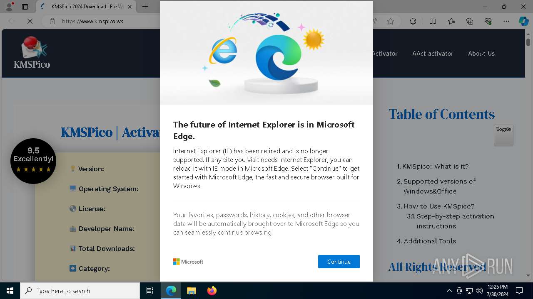Go to 'KMSpico: What is it?' section
This screenshot has width=533, height=299.
point(436,166)
